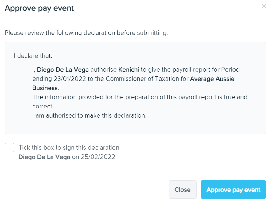Click the signing date 25/02/2022
Image resolution: width=273 pixels, height=200 pixels.
pyautogui.click(x=97, y=157)
